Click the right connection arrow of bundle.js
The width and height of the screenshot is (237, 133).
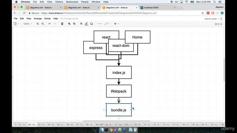coord(134,110)
